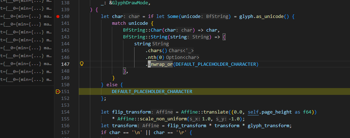Open the lightbulb code actions on line 147
Screen dimensions: 350x138
tap(82, 64)
